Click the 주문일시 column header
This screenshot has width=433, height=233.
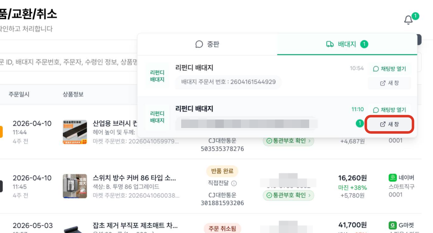tap(19, 95)
